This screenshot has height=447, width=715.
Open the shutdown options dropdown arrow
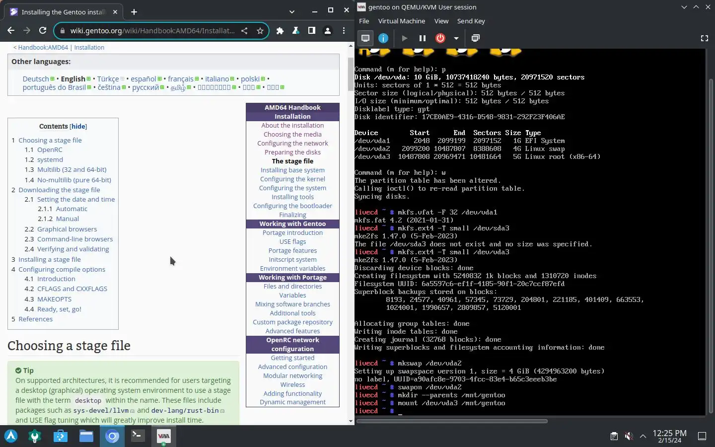click(456, 38)
